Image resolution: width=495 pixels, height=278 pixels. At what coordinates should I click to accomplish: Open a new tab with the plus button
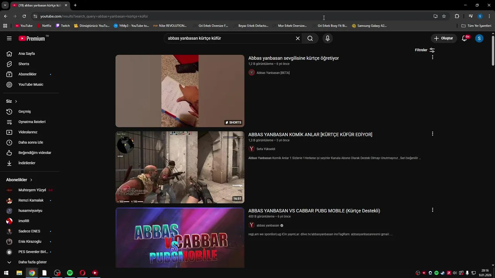point(75,5)
